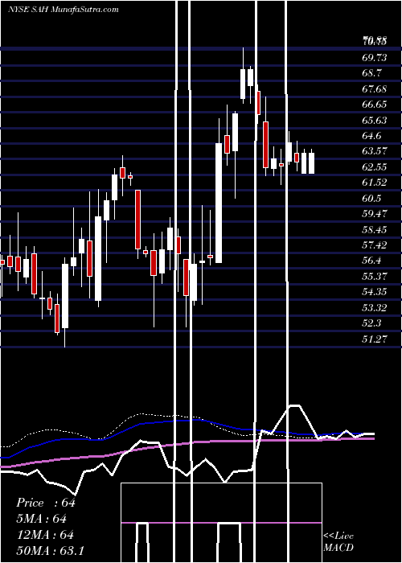402x563 pixels.
Task: Click the 56.4 price axis label
Action: point(371,261)
